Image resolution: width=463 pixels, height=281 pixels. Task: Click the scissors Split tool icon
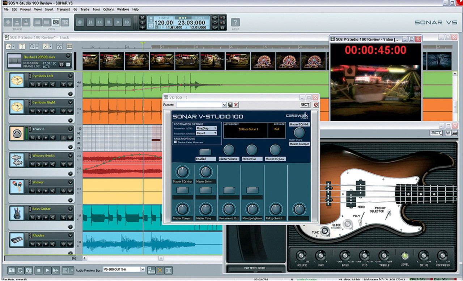(59, 46)
